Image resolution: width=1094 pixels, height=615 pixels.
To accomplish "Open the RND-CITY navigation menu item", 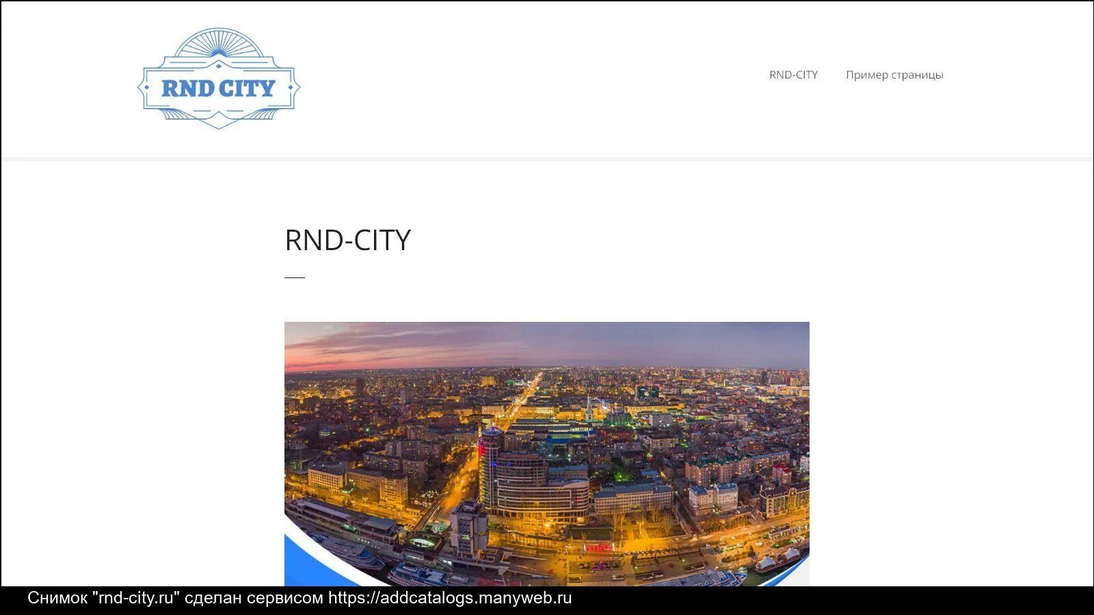I will [793, 75].
